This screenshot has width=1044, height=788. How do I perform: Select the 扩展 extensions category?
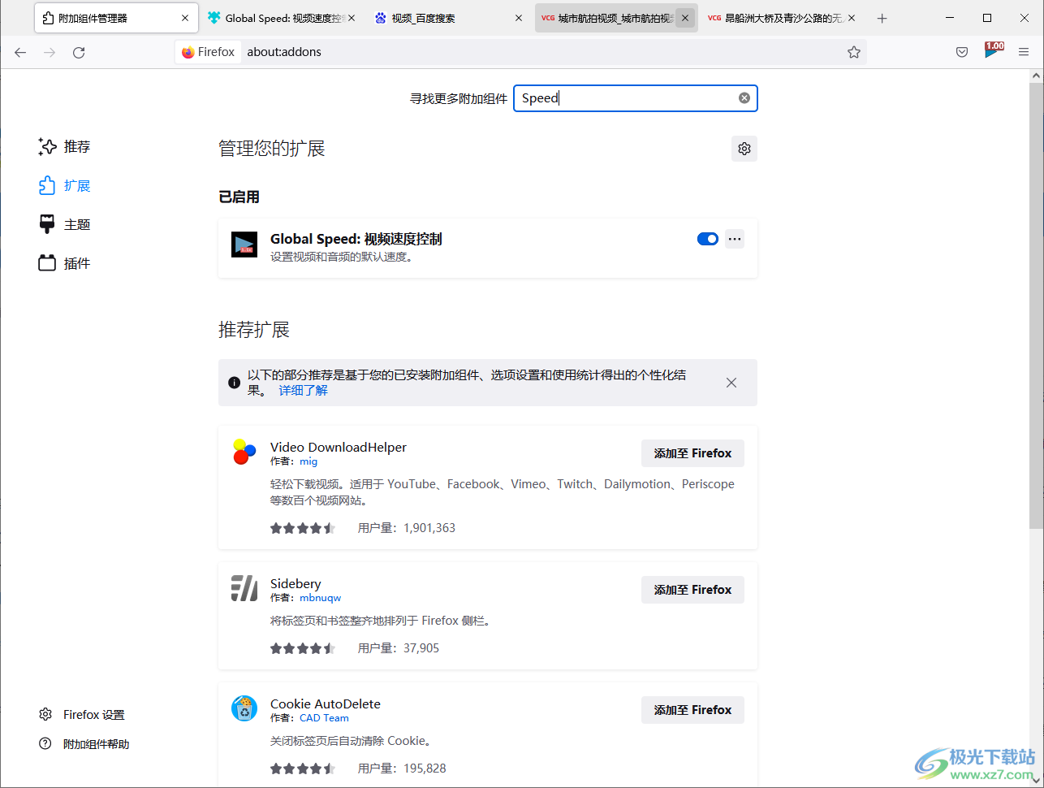point(65,186)
